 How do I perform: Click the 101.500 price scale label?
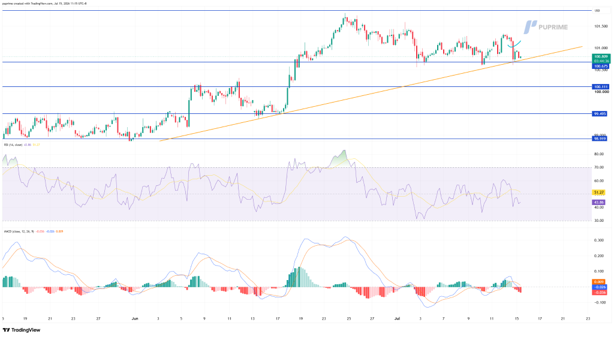(601, 26)
